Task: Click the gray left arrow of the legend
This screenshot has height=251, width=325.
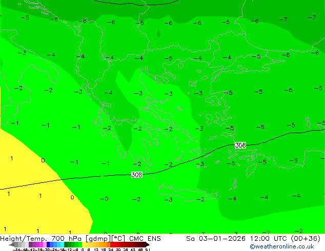Action: [12, 245]
